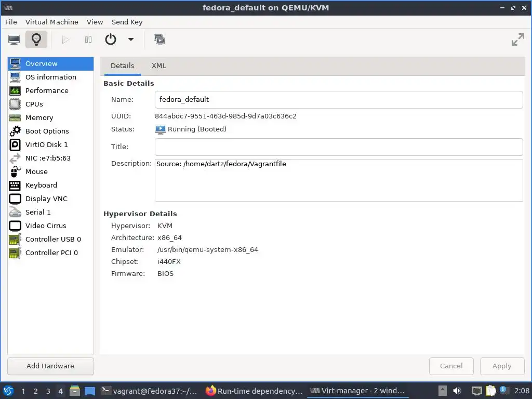532x399 pixels.
Task: Open the taskbar start menu icon
Action: pyautogui.click(x=8, y=391)
